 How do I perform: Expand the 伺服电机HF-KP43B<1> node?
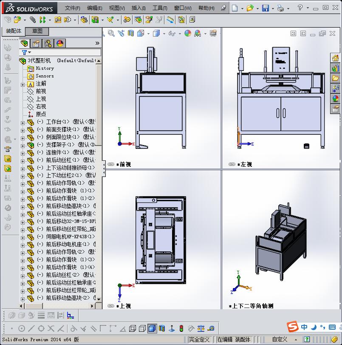[23, 238]
